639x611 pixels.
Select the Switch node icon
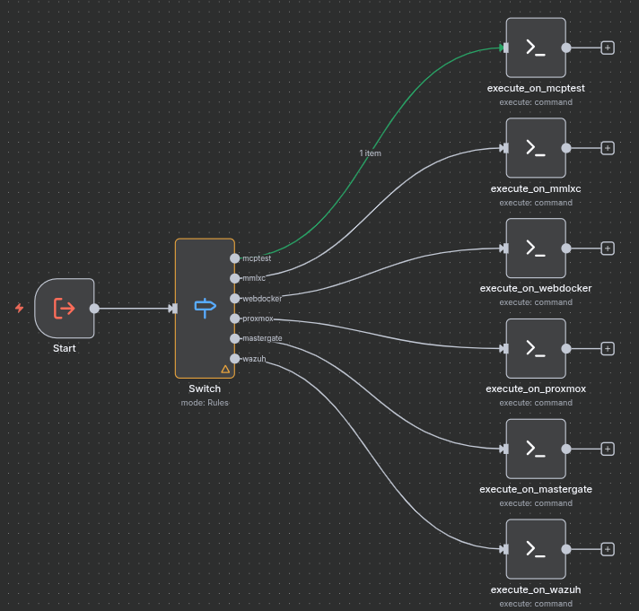[x=205, y=308]
